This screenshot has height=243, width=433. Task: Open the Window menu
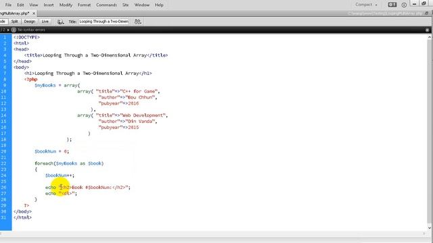pyautogui.click(x=141, y=5)
